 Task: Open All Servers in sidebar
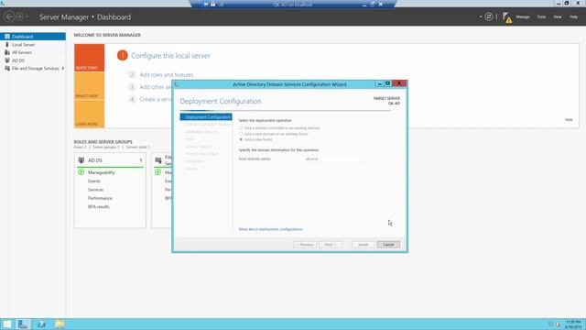click(22, 52)
